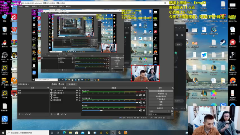Remove selected source with minus icon

[55, 114]
